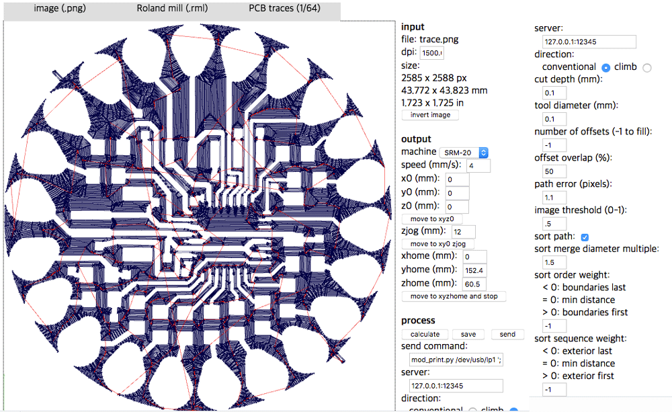Open the image (.png) menu

(60, 8)
